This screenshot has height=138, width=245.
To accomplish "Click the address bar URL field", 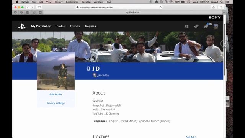I will coord(119,7).
